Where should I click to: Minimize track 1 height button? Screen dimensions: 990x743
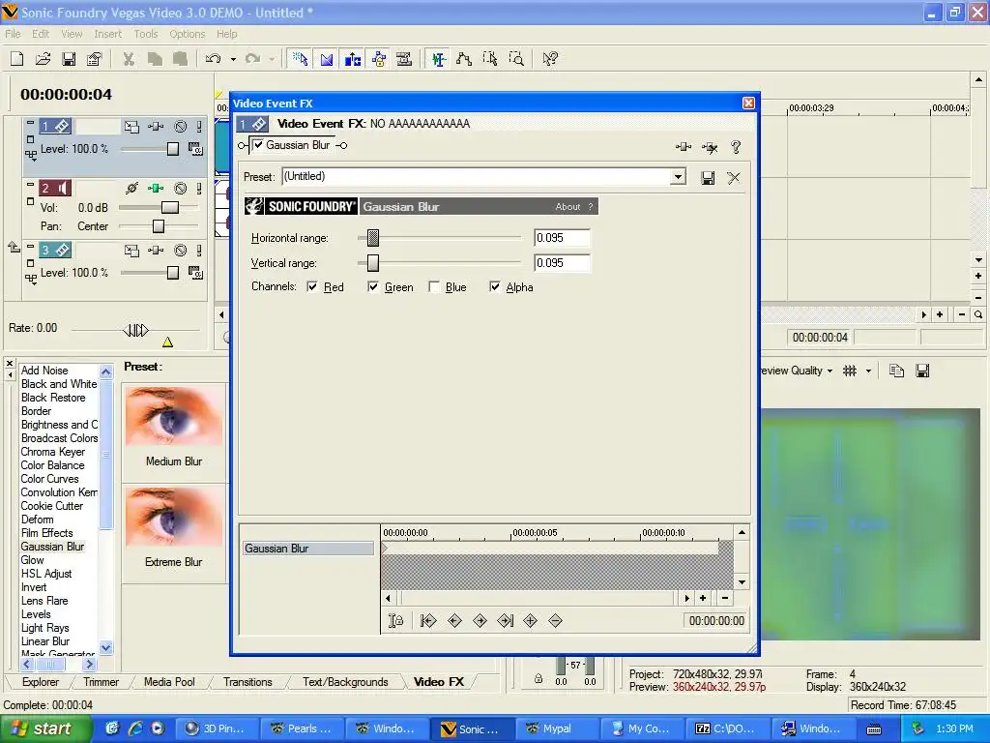(x=30, y=122)
